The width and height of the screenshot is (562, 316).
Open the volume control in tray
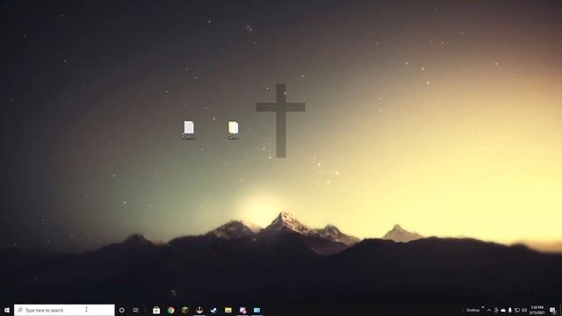click(524, 310)
